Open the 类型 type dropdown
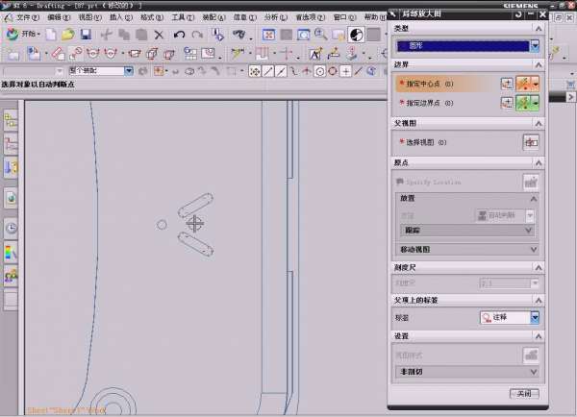577x417 pixels. 536,45
